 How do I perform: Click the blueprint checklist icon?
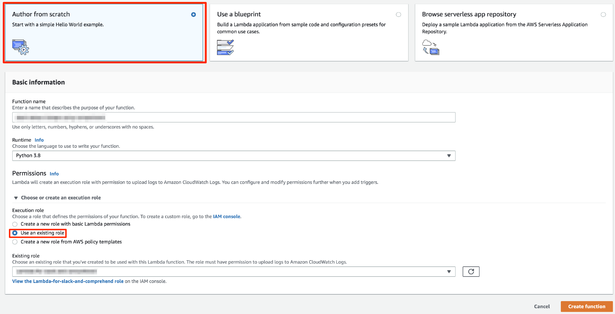(225, 47)
